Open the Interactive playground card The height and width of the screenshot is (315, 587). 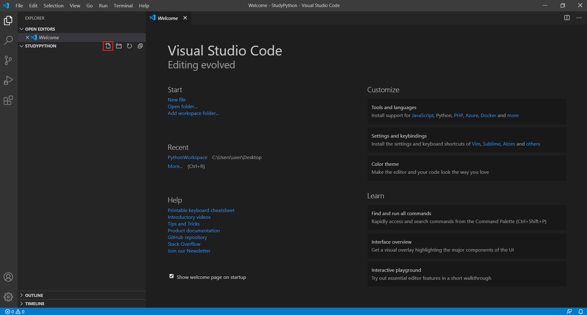point(467,274)
